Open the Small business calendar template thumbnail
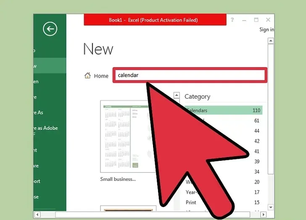306x220 pixels. click(128, 136)
